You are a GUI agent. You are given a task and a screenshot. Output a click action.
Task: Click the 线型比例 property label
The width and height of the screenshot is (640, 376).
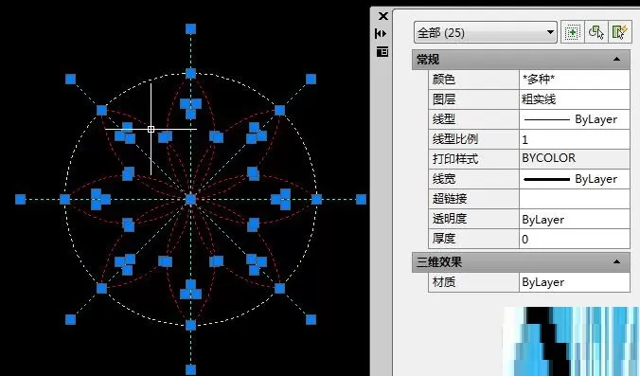pos(455,139)
